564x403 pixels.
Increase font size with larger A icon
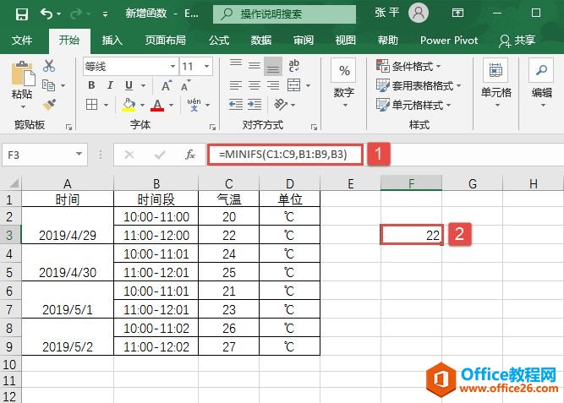tap(167, 85)
